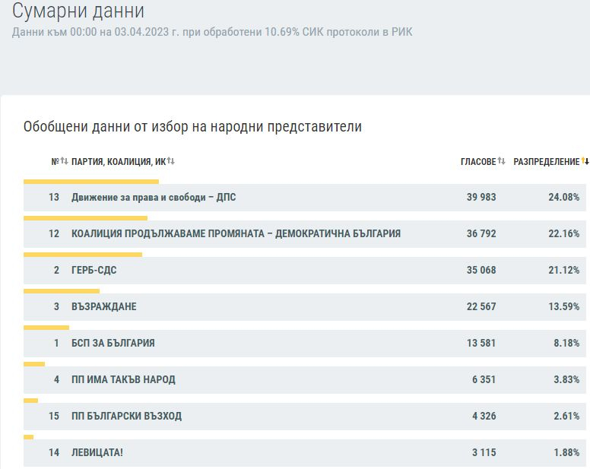The height and width of the screenshot is (469, 590).
Task: Click party number 13 in first row
Action: tap(54, 197)
